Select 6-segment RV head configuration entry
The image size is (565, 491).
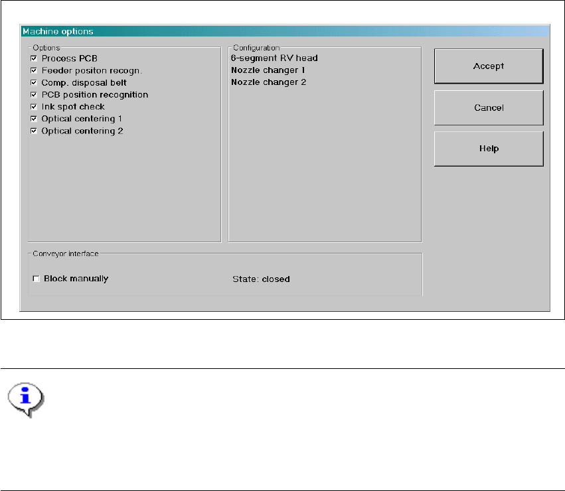point(274,58)
